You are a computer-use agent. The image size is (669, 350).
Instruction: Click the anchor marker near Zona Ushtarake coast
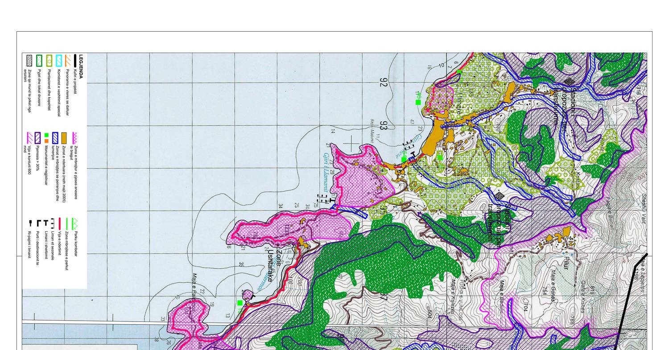(253, 296)
